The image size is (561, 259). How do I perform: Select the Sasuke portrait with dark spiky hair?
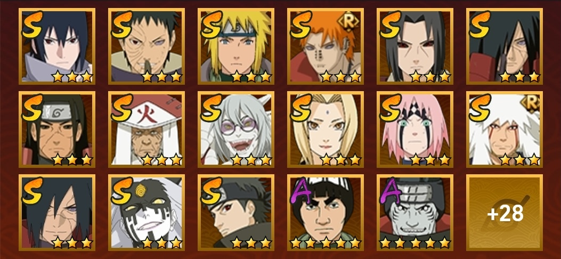click(57, 46)
